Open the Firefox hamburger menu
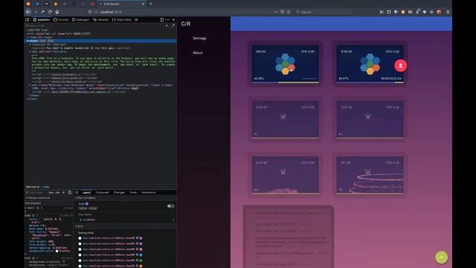Viewport: 476px width, 268px height. click(448, 12)
